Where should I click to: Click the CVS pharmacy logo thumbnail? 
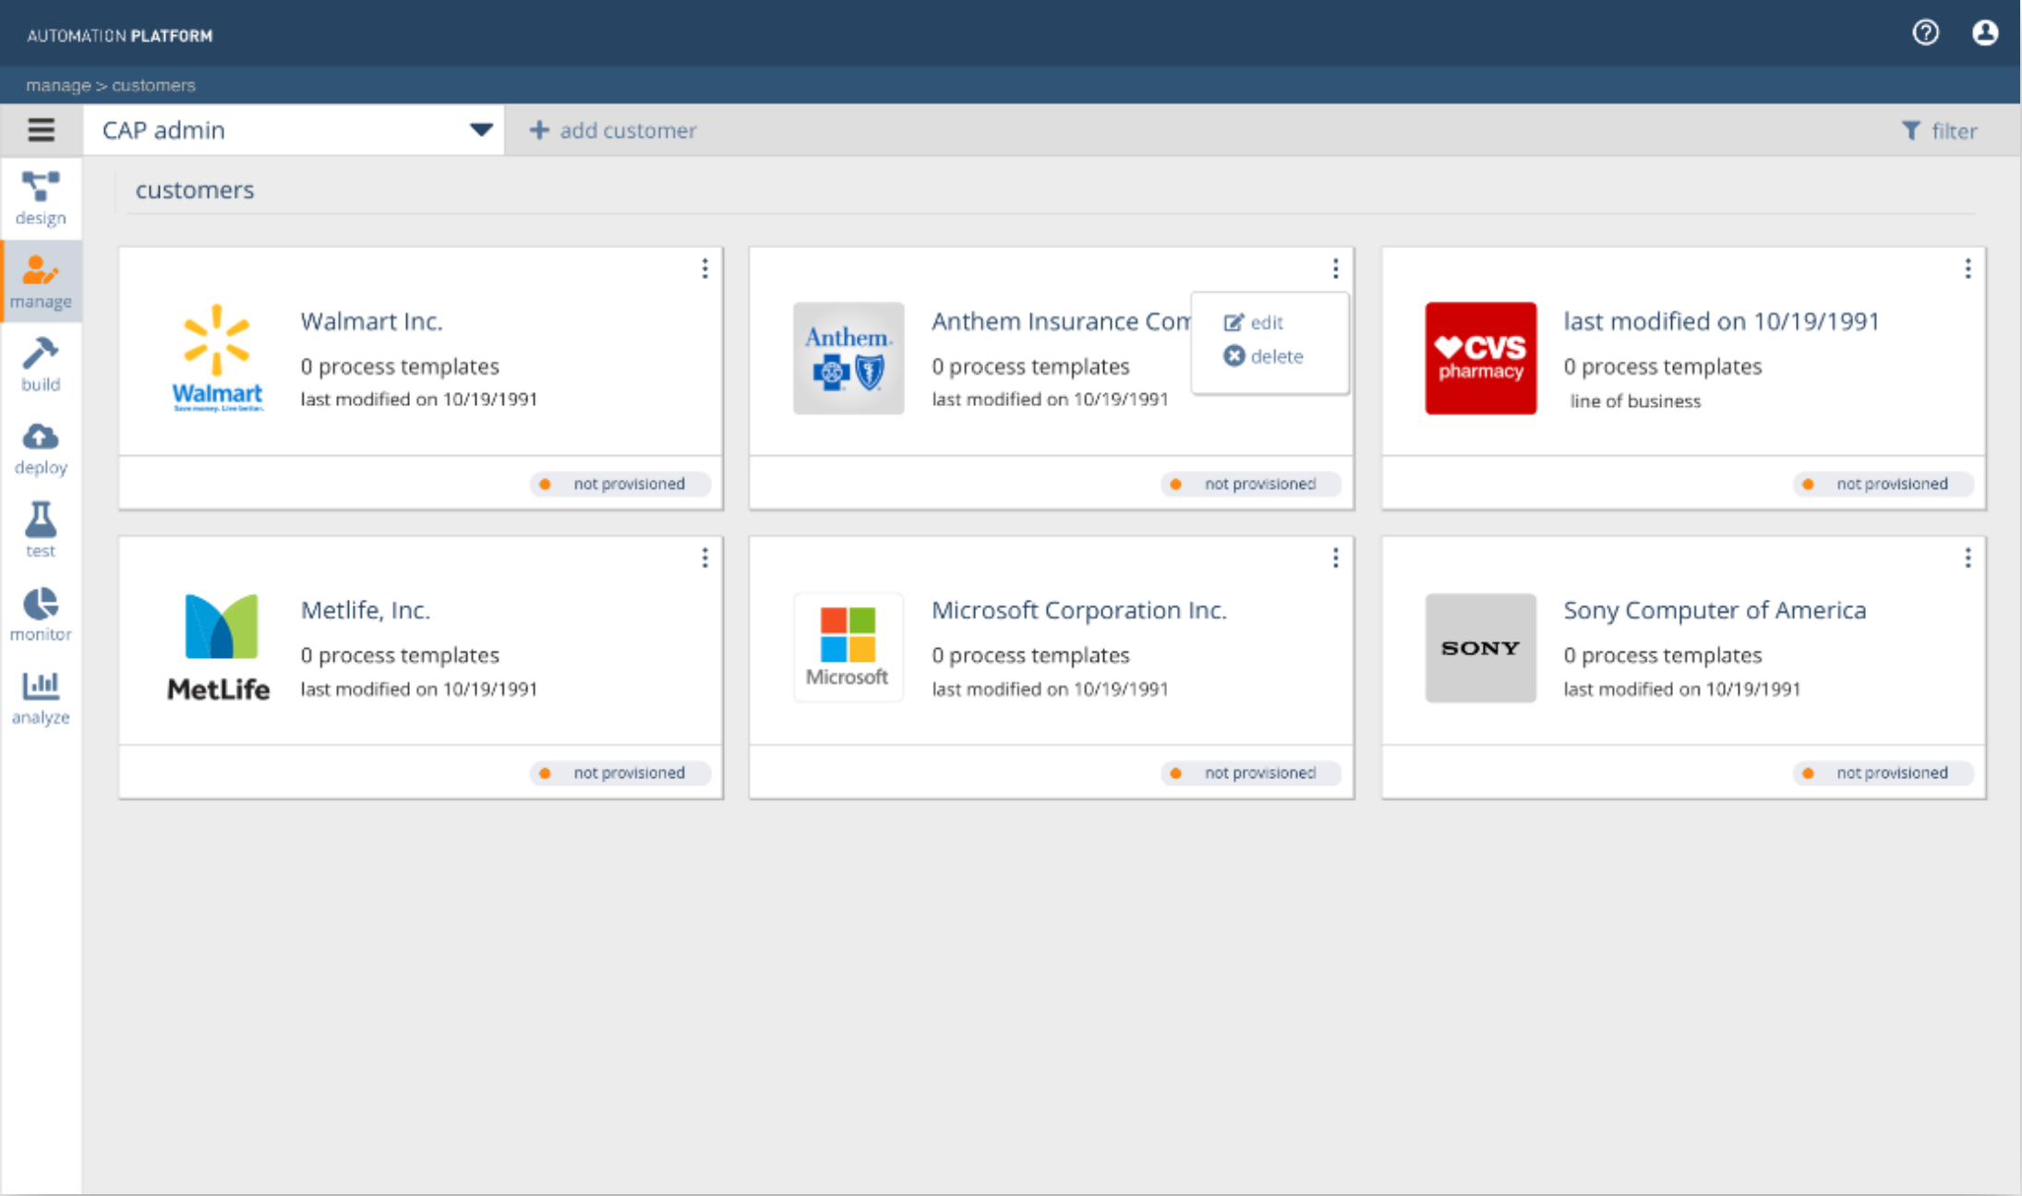pos(1481,358)
